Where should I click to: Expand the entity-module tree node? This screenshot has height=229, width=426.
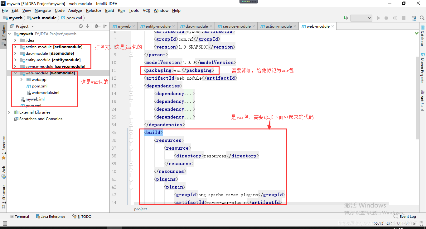pos(15,60)
